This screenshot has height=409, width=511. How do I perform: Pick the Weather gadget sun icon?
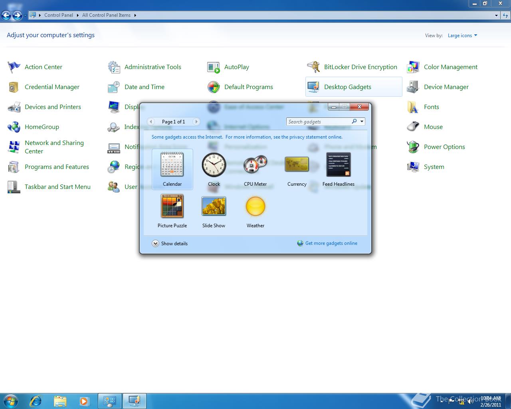[255, 206]
